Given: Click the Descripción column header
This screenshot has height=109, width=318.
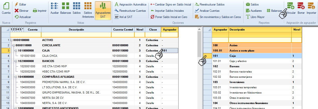Looking at the screenshot, I should [x=76, y=29].
